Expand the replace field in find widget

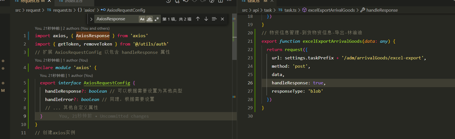91,19
